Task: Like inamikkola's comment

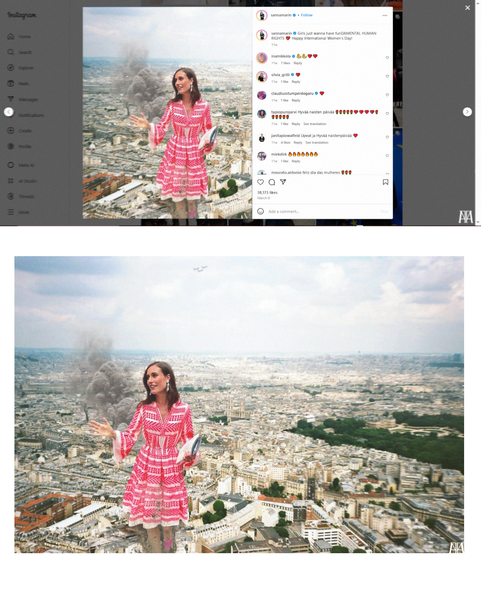Action: (x=387, y=58)
